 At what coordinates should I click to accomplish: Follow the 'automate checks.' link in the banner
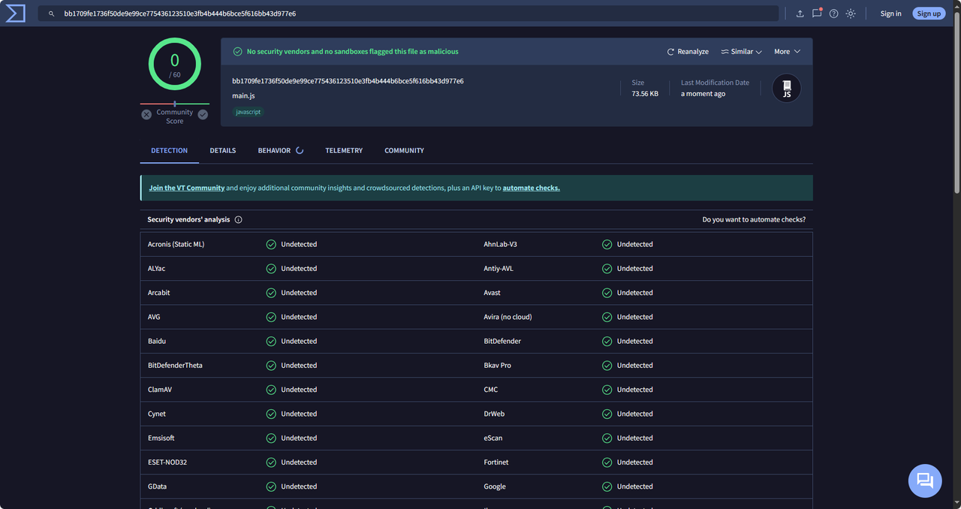coord(532,188)
